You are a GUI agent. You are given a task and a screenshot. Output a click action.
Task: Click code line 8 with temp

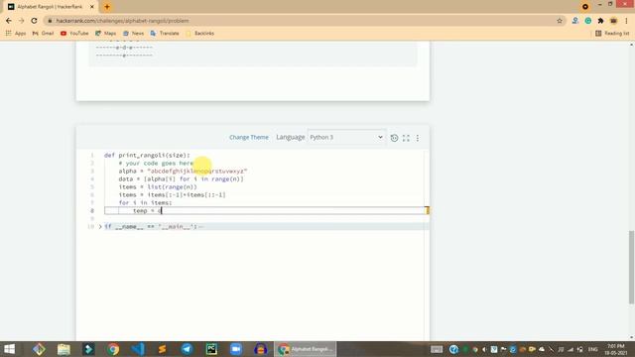[266, 211]
